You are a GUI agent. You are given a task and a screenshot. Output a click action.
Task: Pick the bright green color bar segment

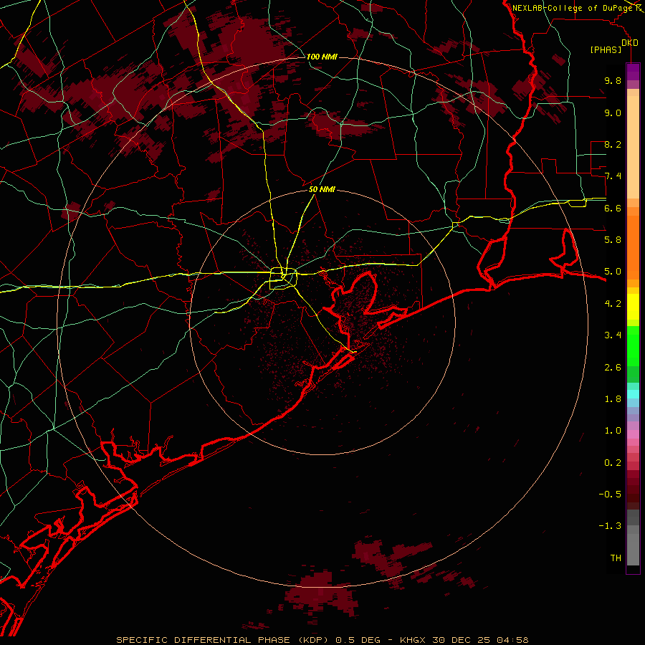point(633,345)
